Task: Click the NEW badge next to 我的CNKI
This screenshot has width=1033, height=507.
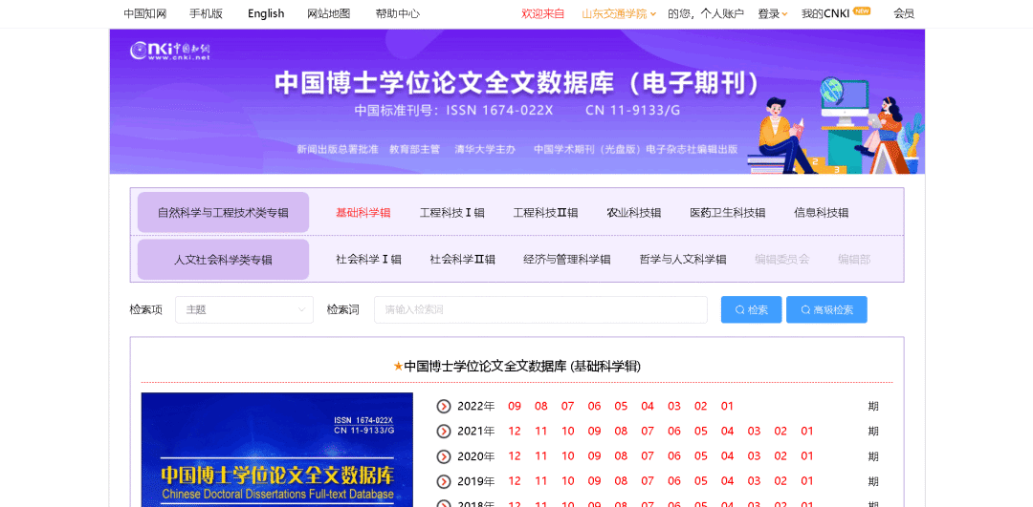Action: pyautogui.click(x=861, y=11)
